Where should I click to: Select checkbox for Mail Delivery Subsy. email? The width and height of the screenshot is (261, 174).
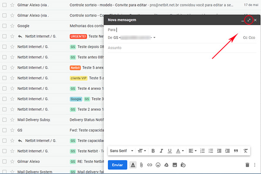click(4, 120)
